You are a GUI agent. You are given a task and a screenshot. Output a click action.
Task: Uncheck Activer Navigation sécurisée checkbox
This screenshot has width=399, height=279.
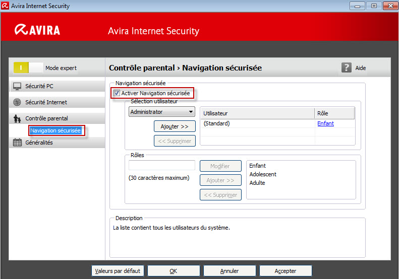(x=117, y=93)
